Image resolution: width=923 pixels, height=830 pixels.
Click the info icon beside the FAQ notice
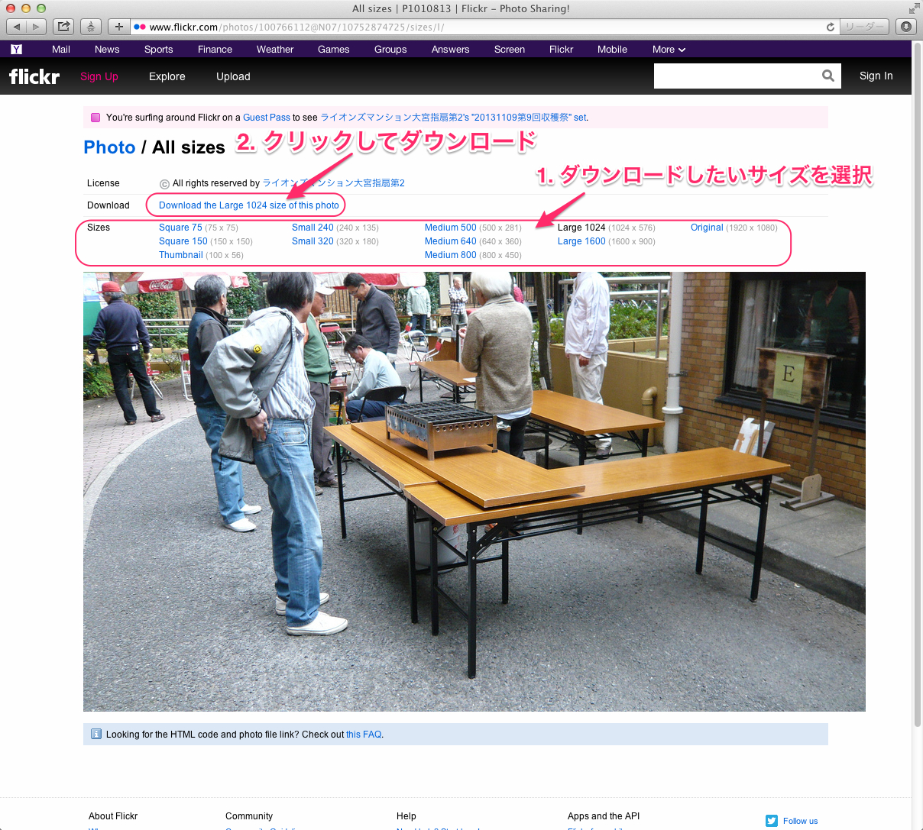coord(96,733)
